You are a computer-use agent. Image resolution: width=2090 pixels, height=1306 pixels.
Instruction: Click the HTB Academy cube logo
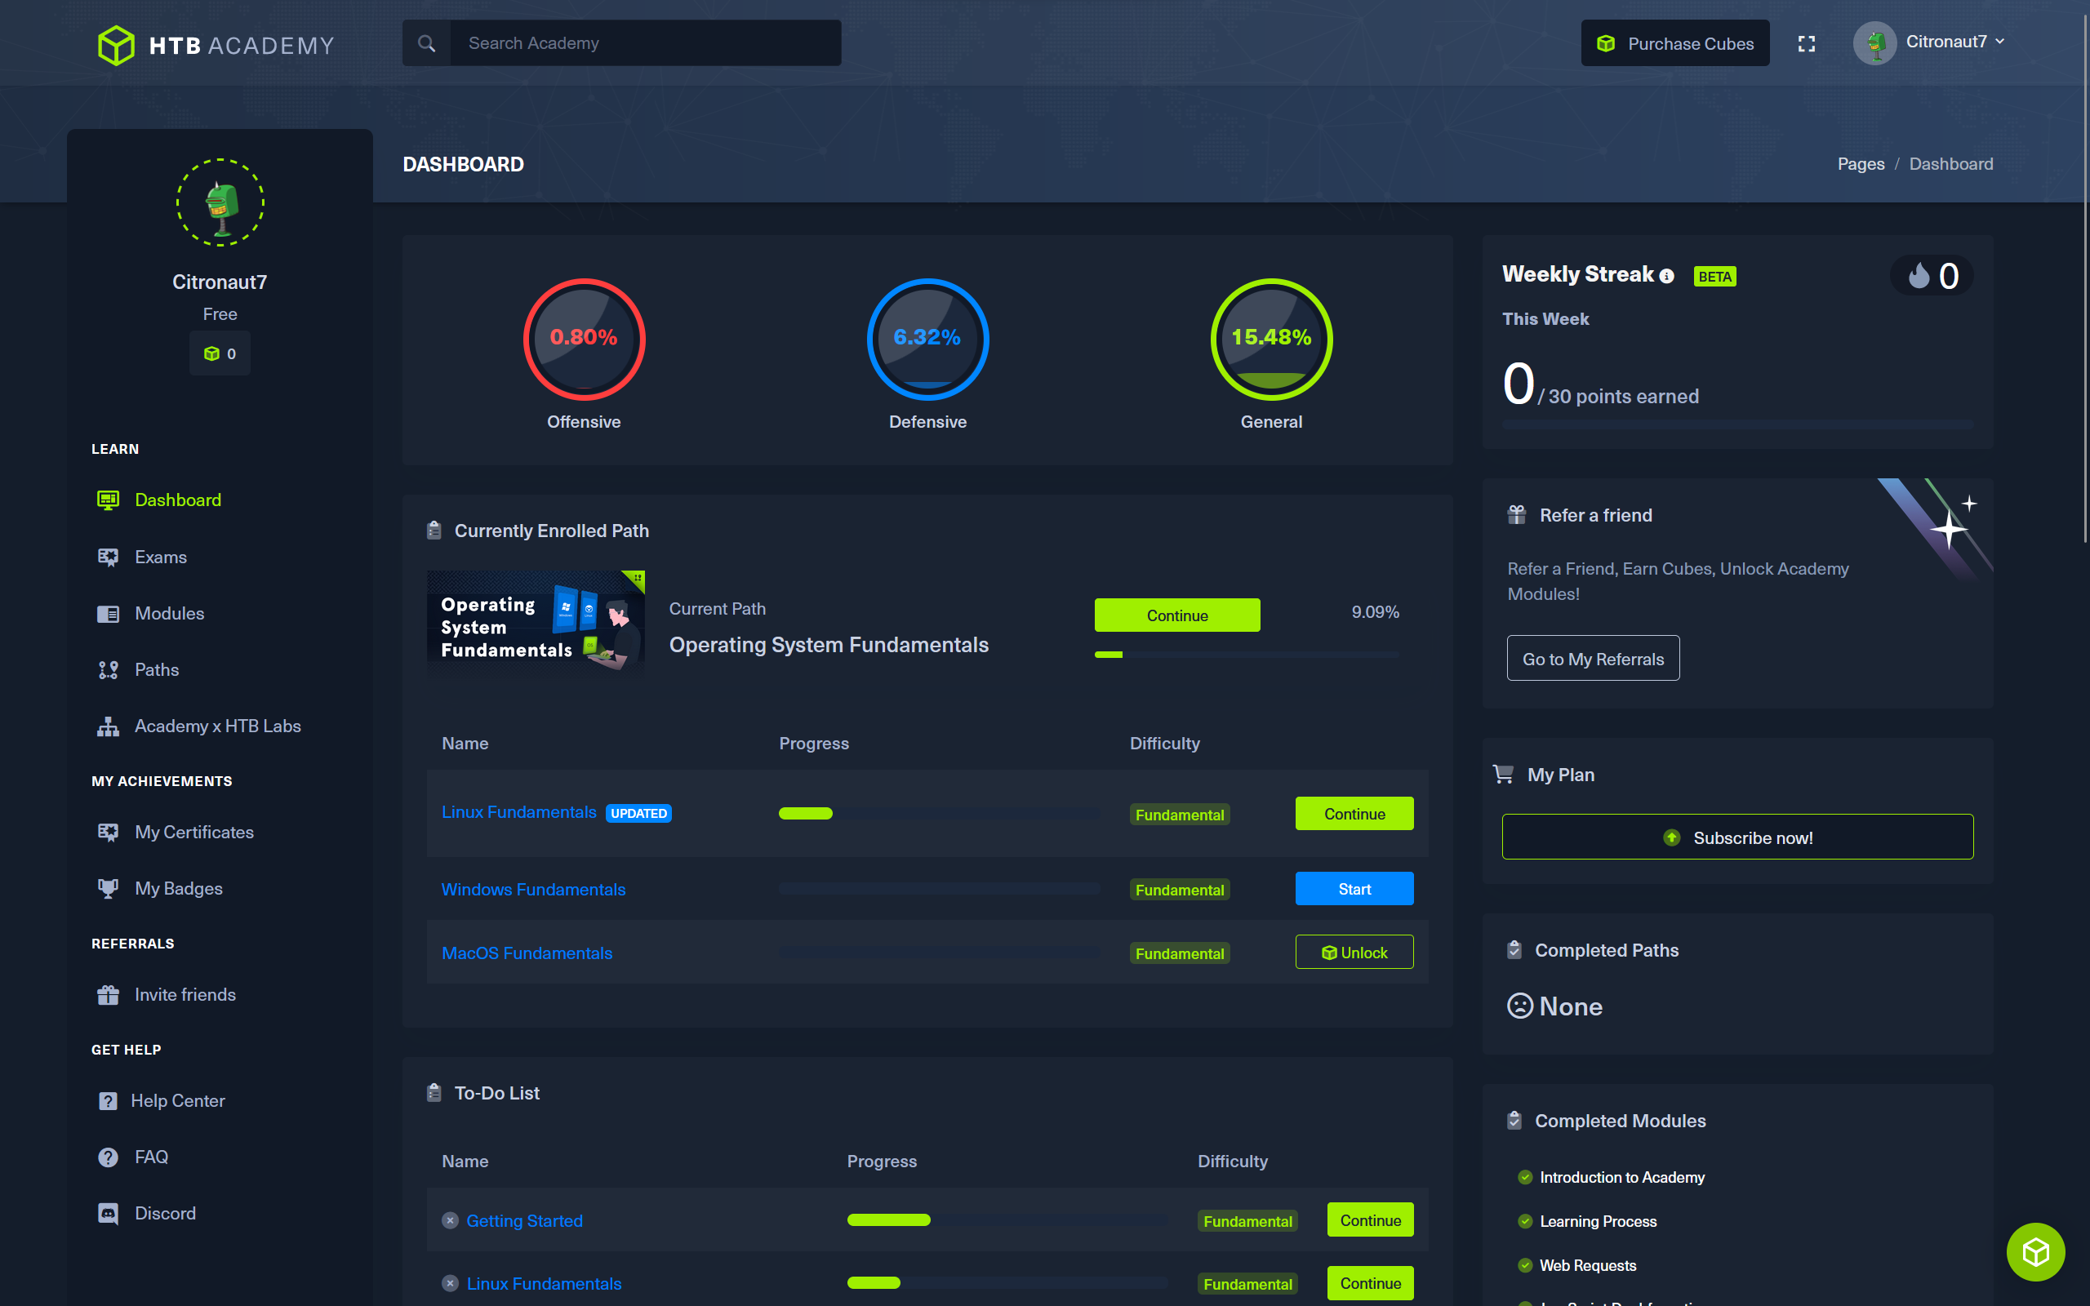tap(116, 45)
